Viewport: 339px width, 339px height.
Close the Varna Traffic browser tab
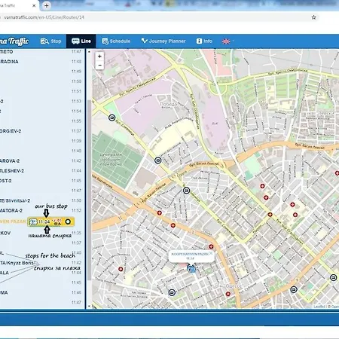[x=34, y=5]
